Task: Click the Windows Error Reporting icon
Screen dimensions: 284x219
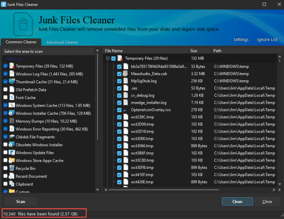Action: 12,129
